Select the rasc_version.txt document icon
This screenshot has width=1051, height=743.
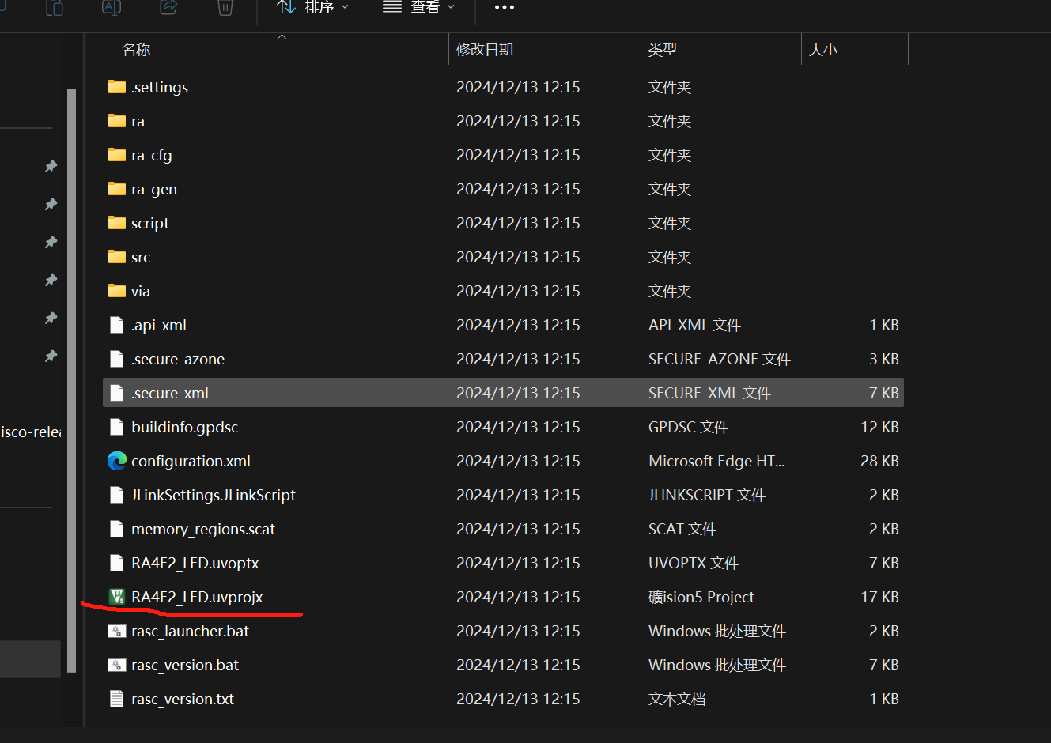117,698
